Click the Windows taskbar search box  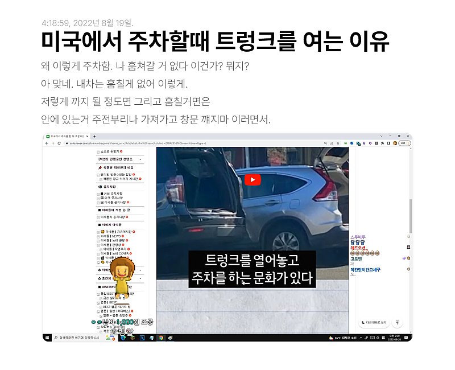coord(84,338)
